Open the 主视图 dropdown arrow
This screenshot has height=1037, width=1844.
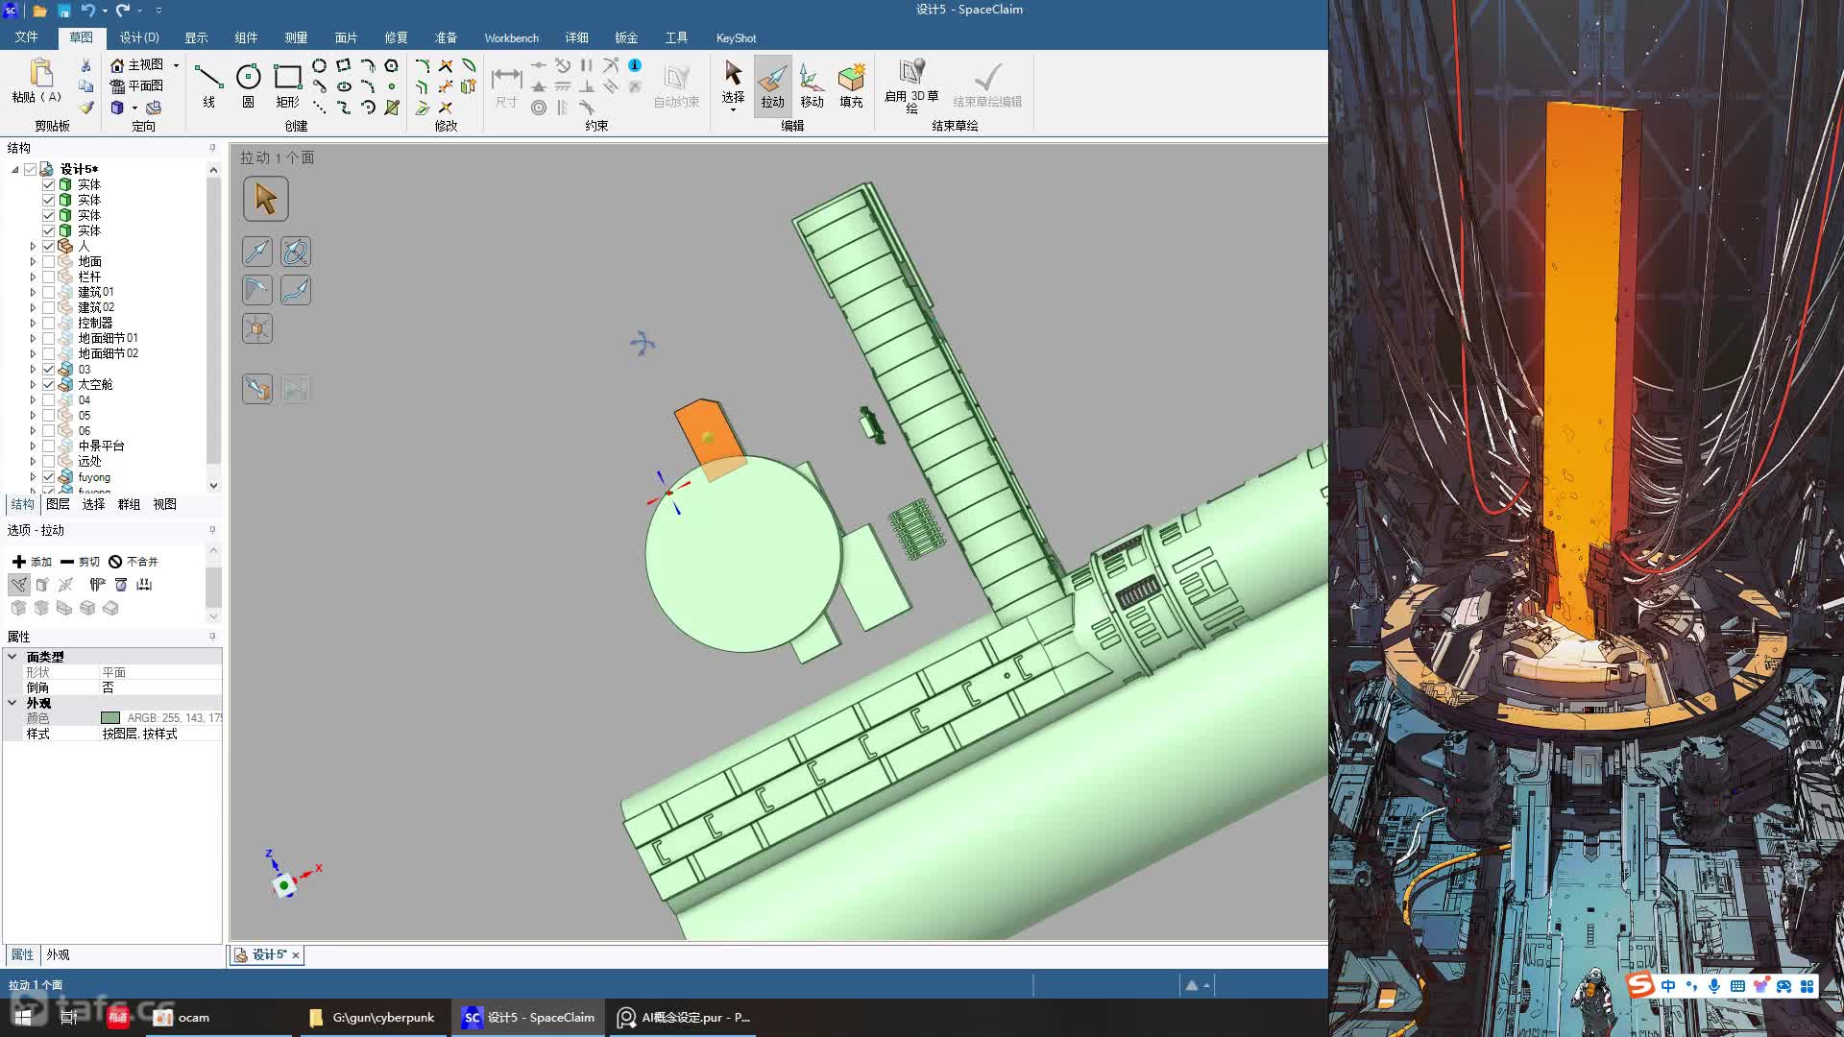coord(176,65)
